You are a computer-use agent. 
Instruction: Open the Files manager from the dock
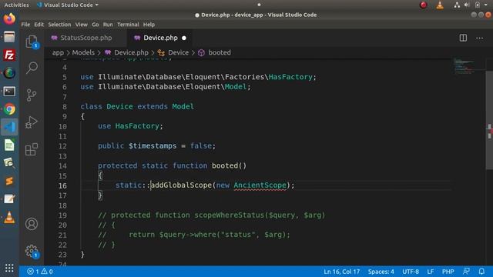(9, 37)
